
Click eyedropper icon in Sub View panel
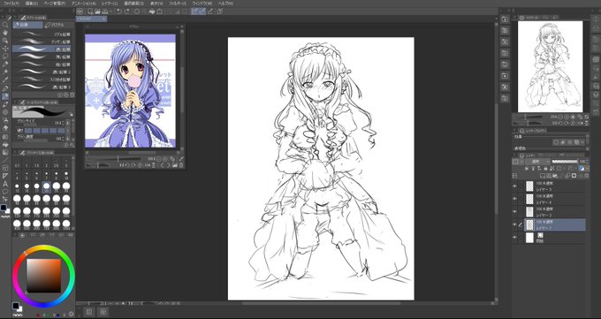coord(181,158)
